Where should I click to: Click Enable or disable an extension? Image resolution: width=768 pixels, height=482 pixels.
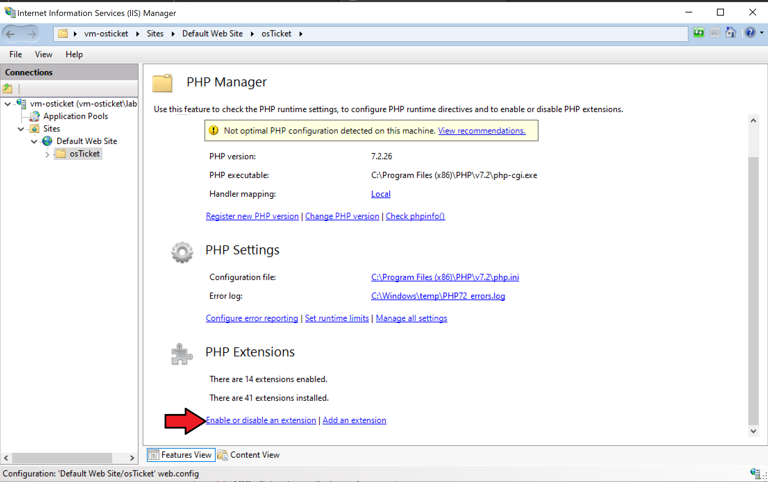(x=261, y=420)
